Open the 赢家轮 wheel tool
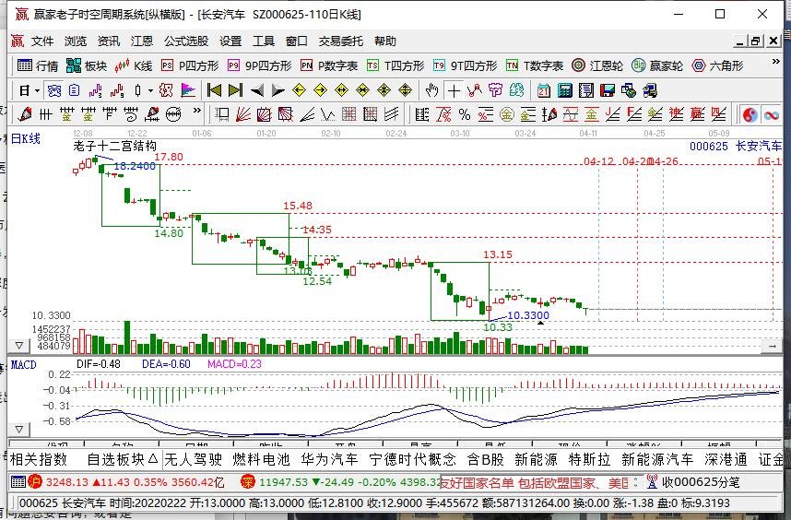 [657, 65]
